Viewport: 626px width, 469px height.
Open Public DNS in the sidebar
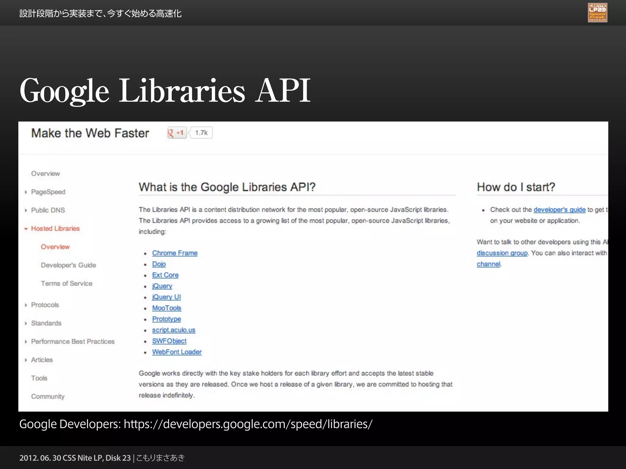(48, 210)
